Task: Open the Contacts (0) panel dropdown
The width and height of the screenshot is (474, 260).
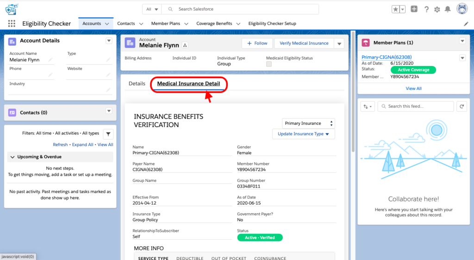Action: pyautogui.click(x=109, y=111)
